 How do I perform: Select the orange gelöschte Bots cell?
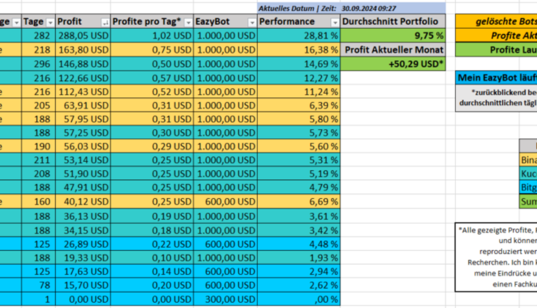tap(496, 22)
